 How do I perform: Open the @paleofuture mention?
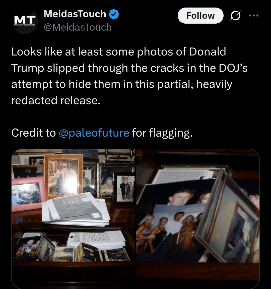(x=94, y=133)
